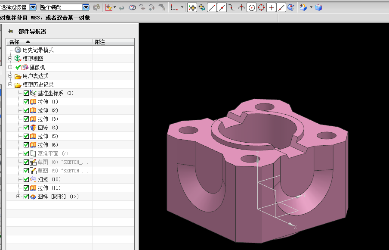
Task: Expand the 图样 [圆形] (12) node
Action: click(x=19, y=197)
